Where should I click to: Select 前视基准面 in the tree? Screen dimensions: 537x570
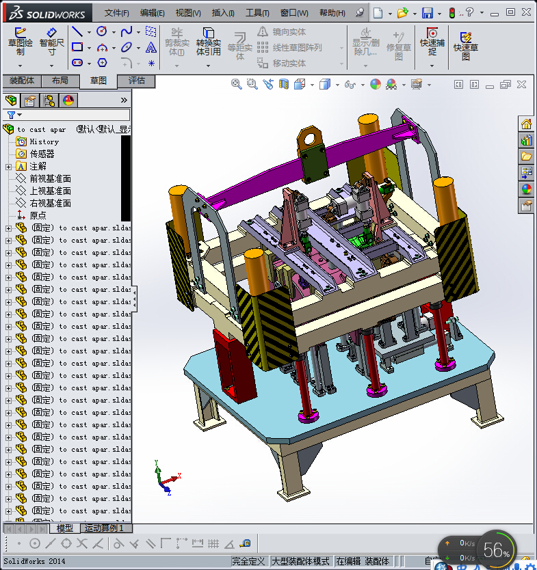point(50,178)
